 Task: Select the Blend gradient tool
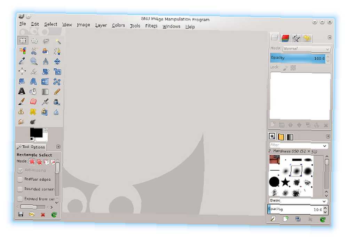(45, 92)
